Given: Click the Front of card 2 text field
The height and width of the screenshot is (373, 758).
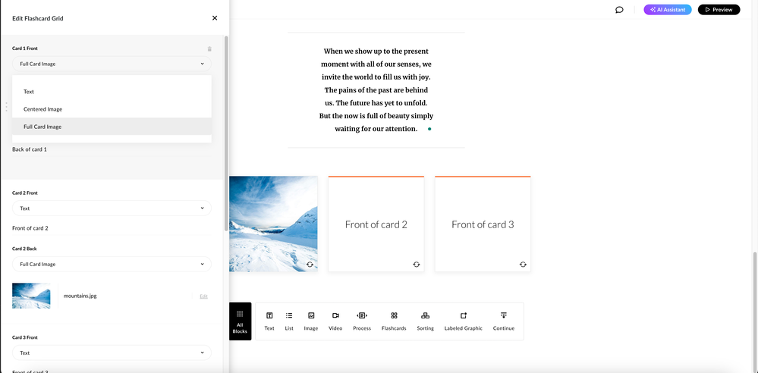Looking at the screenshot, I should (x=111, y=228).
